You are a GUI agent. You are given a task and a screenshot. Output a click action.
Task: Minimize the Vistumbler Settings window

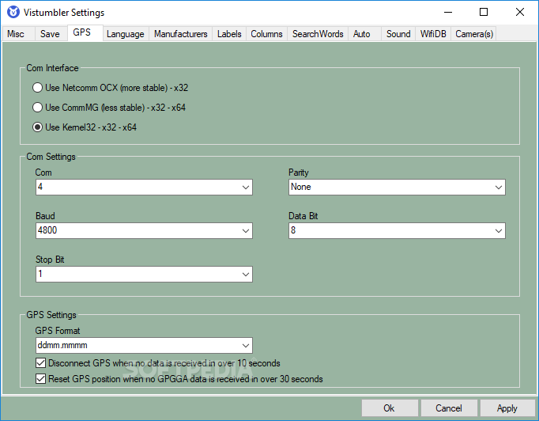(448, 12)
